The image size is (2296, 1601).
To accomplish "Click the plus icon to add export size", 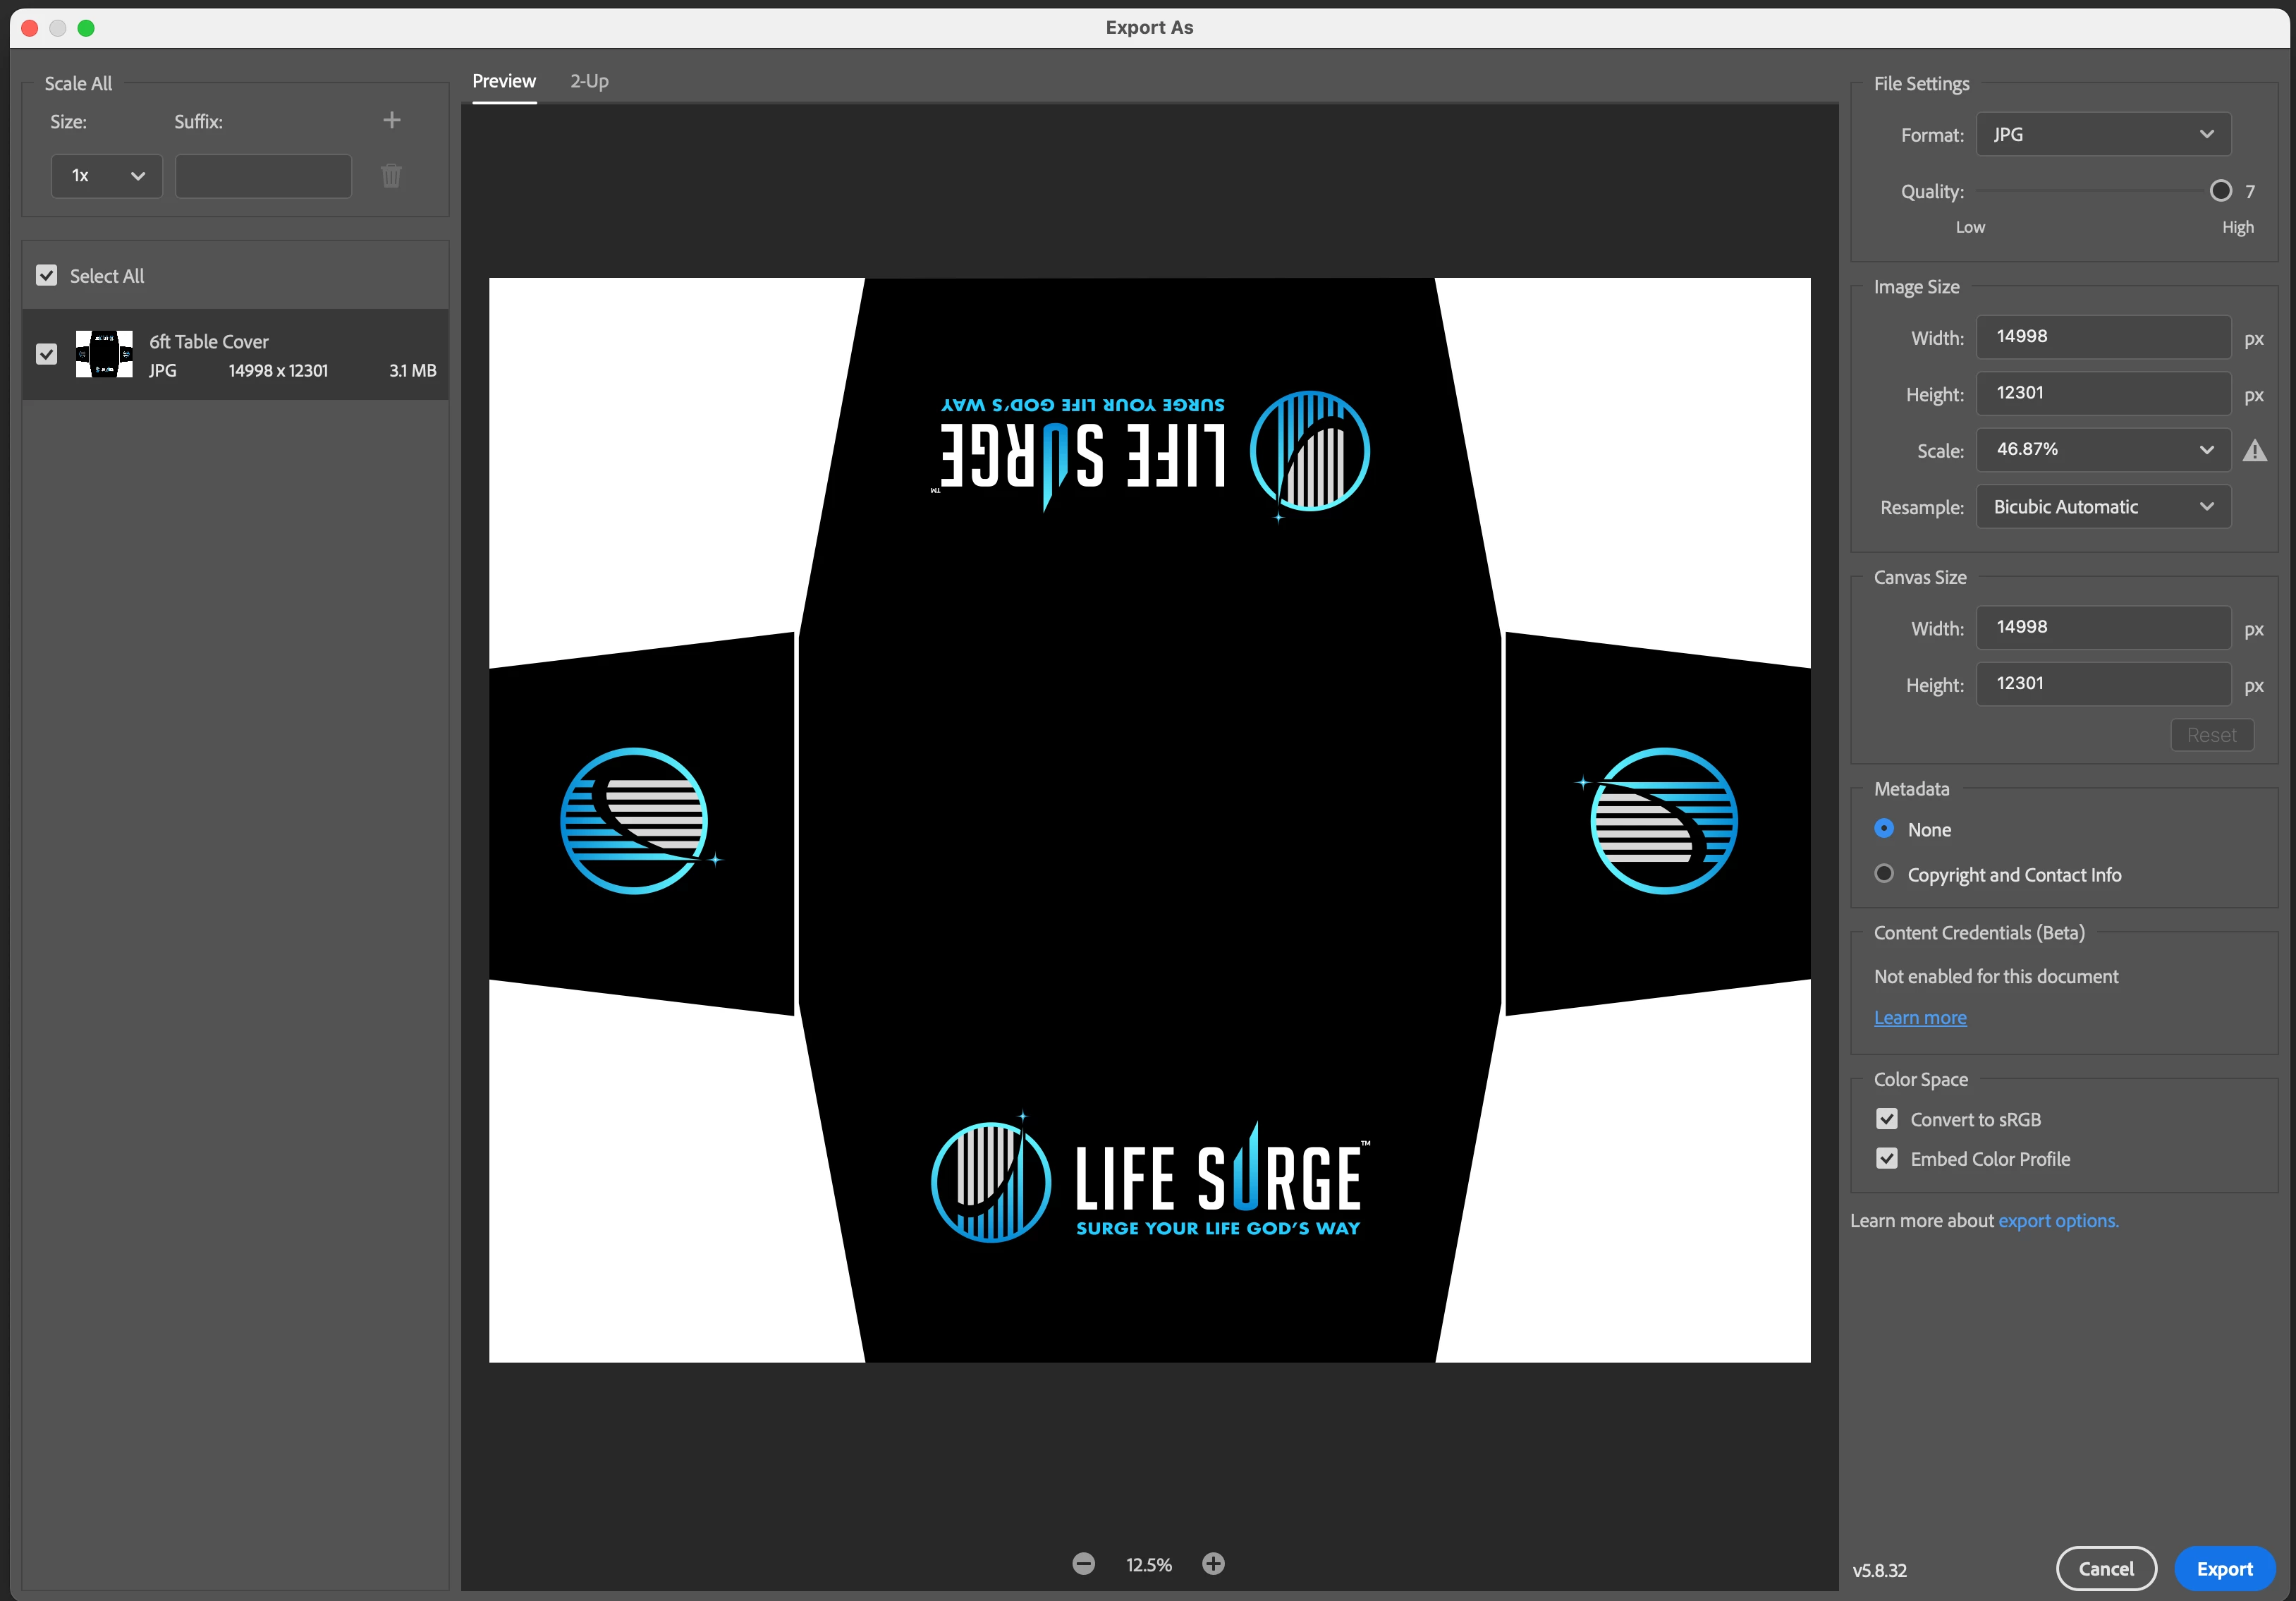I will coord(392,120).
